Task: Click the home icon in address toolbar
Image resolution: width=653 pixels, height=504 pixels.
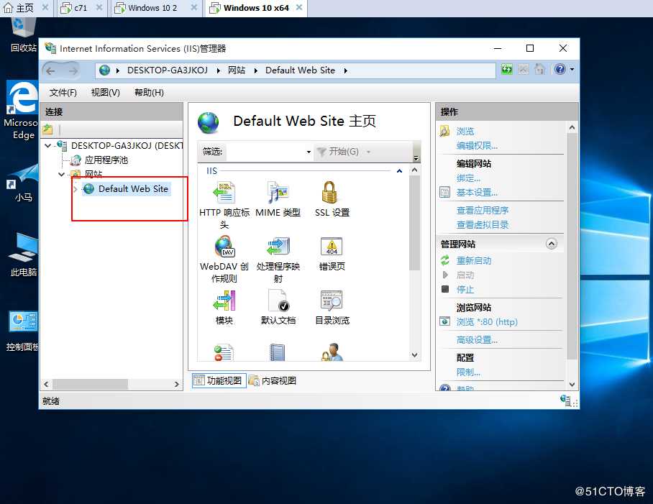Action: (539, 69)
